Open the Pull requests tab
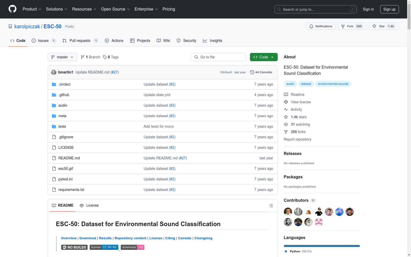This screenshot has height=257, width=411. [80, 41]
